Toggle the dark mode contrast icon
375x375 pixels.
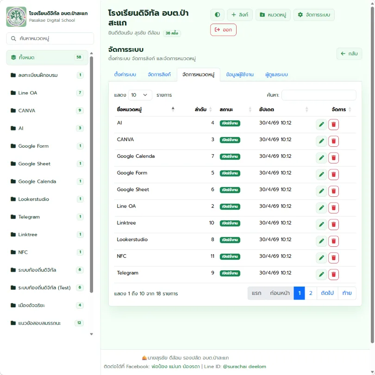point(217,15)
